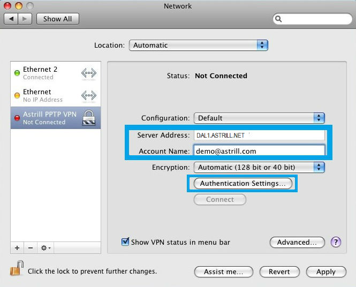
Task: Click Revert to discard changes
Action: point(279,272)
